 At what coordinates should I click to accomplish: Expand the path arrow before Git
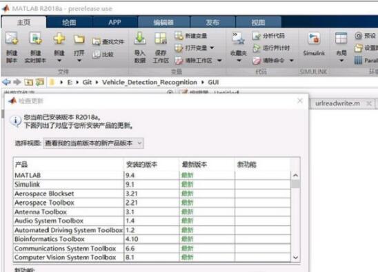77,83
